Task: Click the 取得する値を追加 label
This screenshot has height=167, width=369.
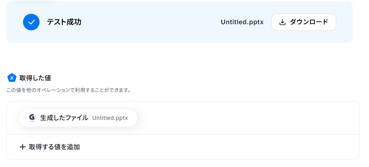Action: [x=54, y=147]
